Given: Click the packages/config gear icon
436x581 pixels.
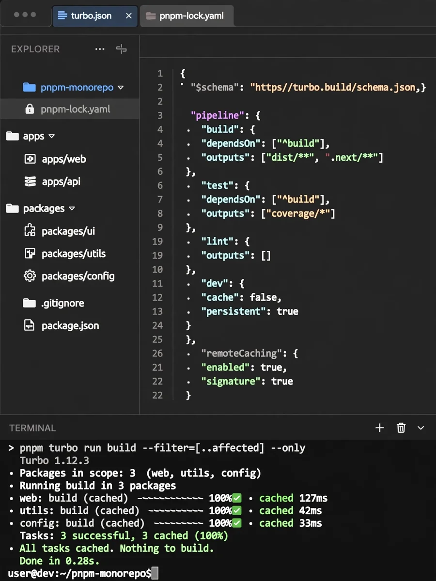Looking at the screenshot, I should coord(30,276).
